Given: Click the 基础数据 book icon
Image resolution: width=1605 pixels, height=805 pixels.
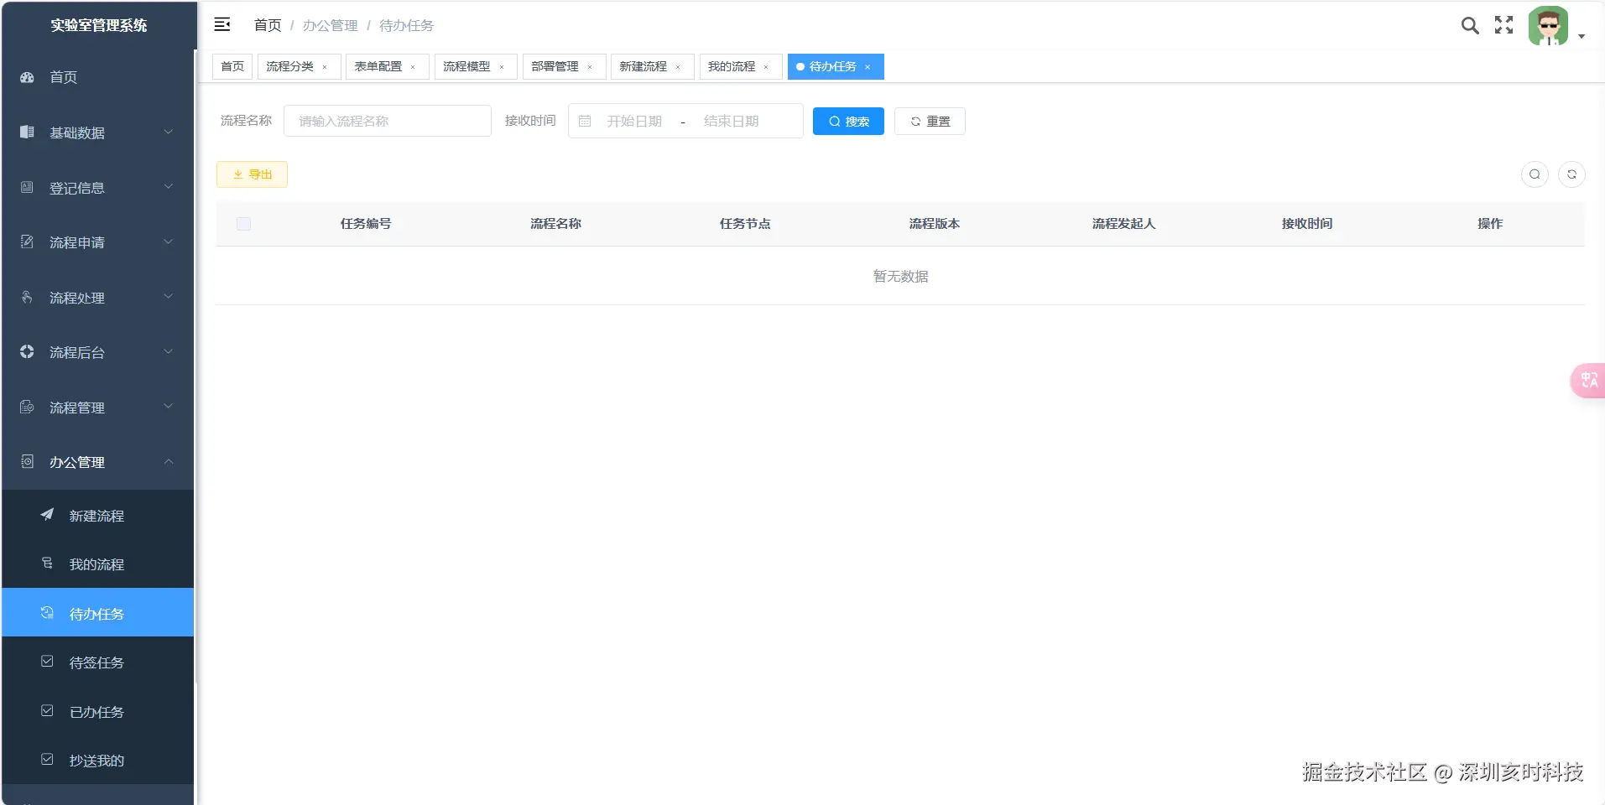Looking at the screenshot, I should coord(27,132).
